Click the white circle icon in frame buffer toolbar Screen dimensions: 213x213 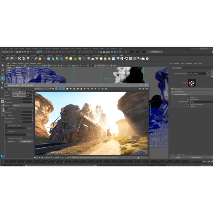click(x=67, y=89)
